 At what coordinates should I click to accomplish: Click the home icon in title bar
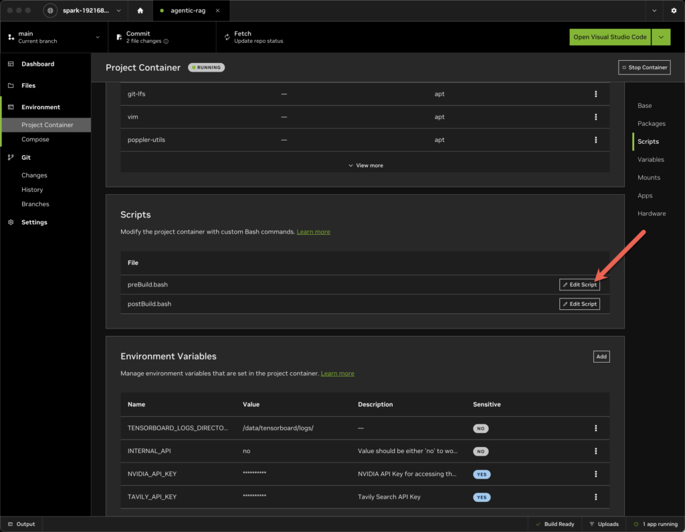pos(140,11)
